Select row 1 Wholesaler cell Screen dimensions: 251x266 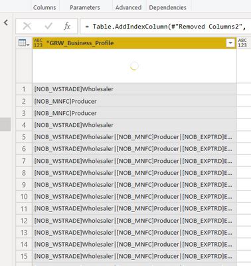point(134,89)
